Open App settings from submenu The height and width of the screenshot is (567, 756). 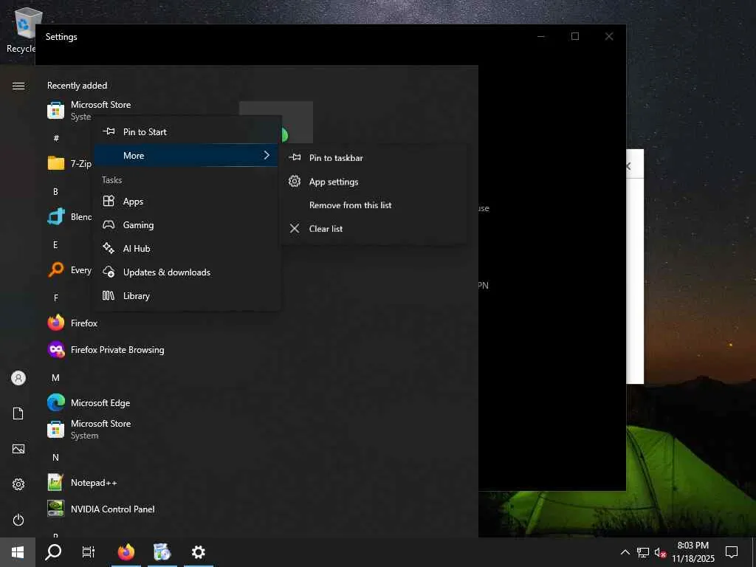pyautogui.click(x=373, y=182)
